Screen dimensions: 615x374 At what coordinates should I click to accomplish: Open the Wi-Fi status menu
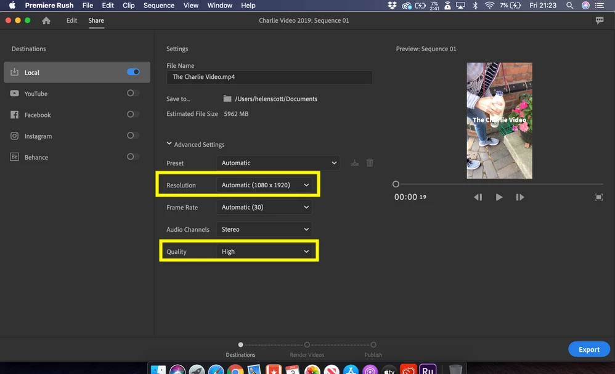coord(489,6)
